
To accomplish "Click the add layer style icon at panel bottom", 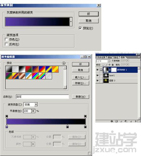I will pyautogui.click(x=112, y=121).
